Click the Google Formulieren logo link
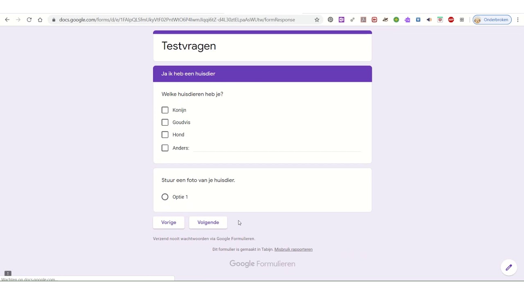 pyautogui.click(x=262, y=264)
